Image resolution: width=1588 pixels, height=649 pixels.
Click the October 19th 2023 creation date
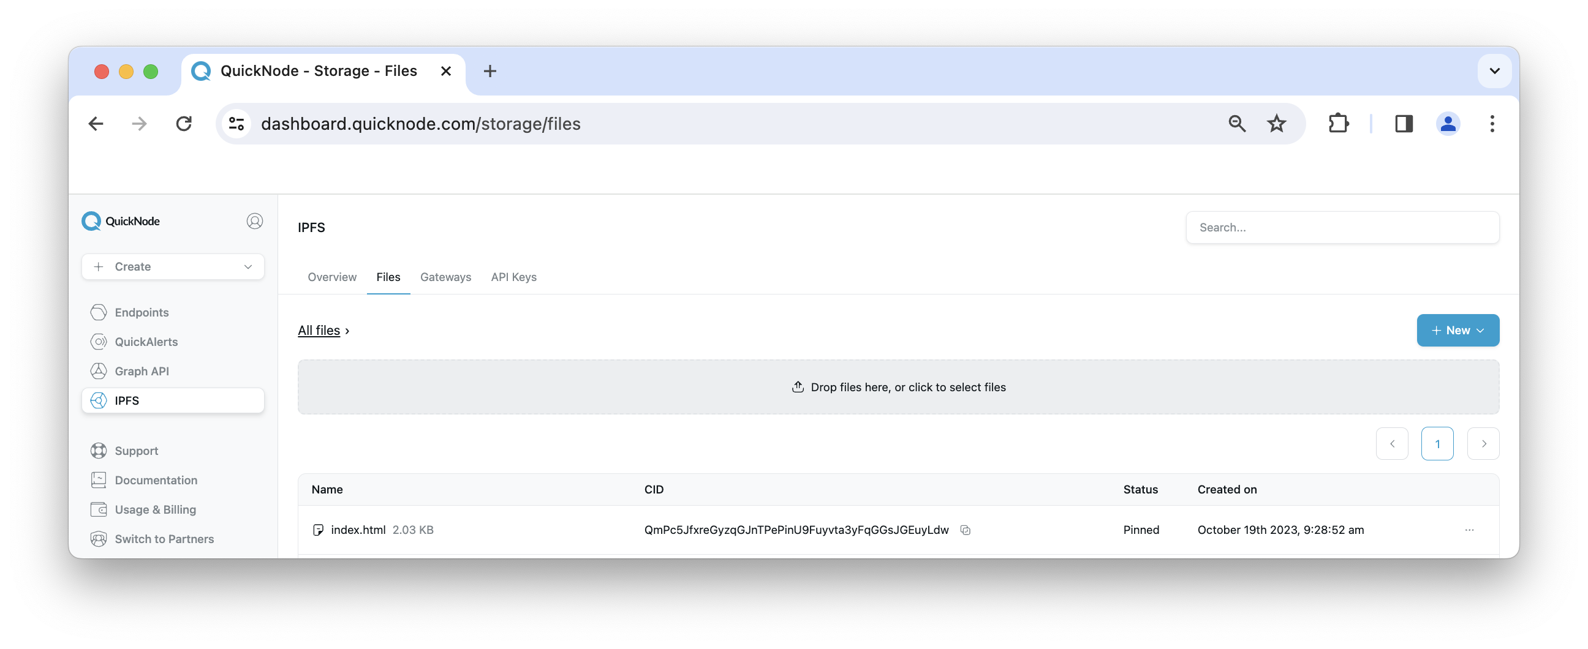1280,530
